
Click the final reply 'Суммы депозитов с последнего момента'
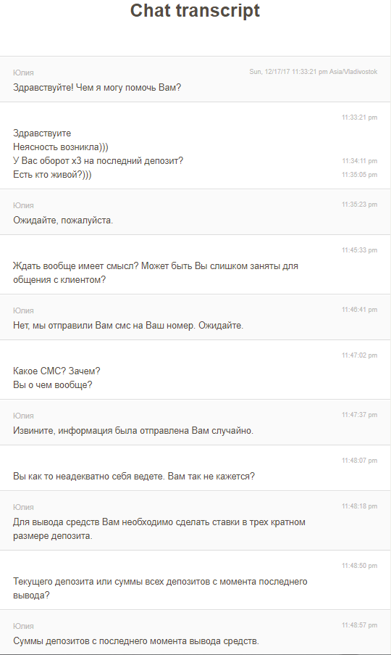(x=136, y=640)
